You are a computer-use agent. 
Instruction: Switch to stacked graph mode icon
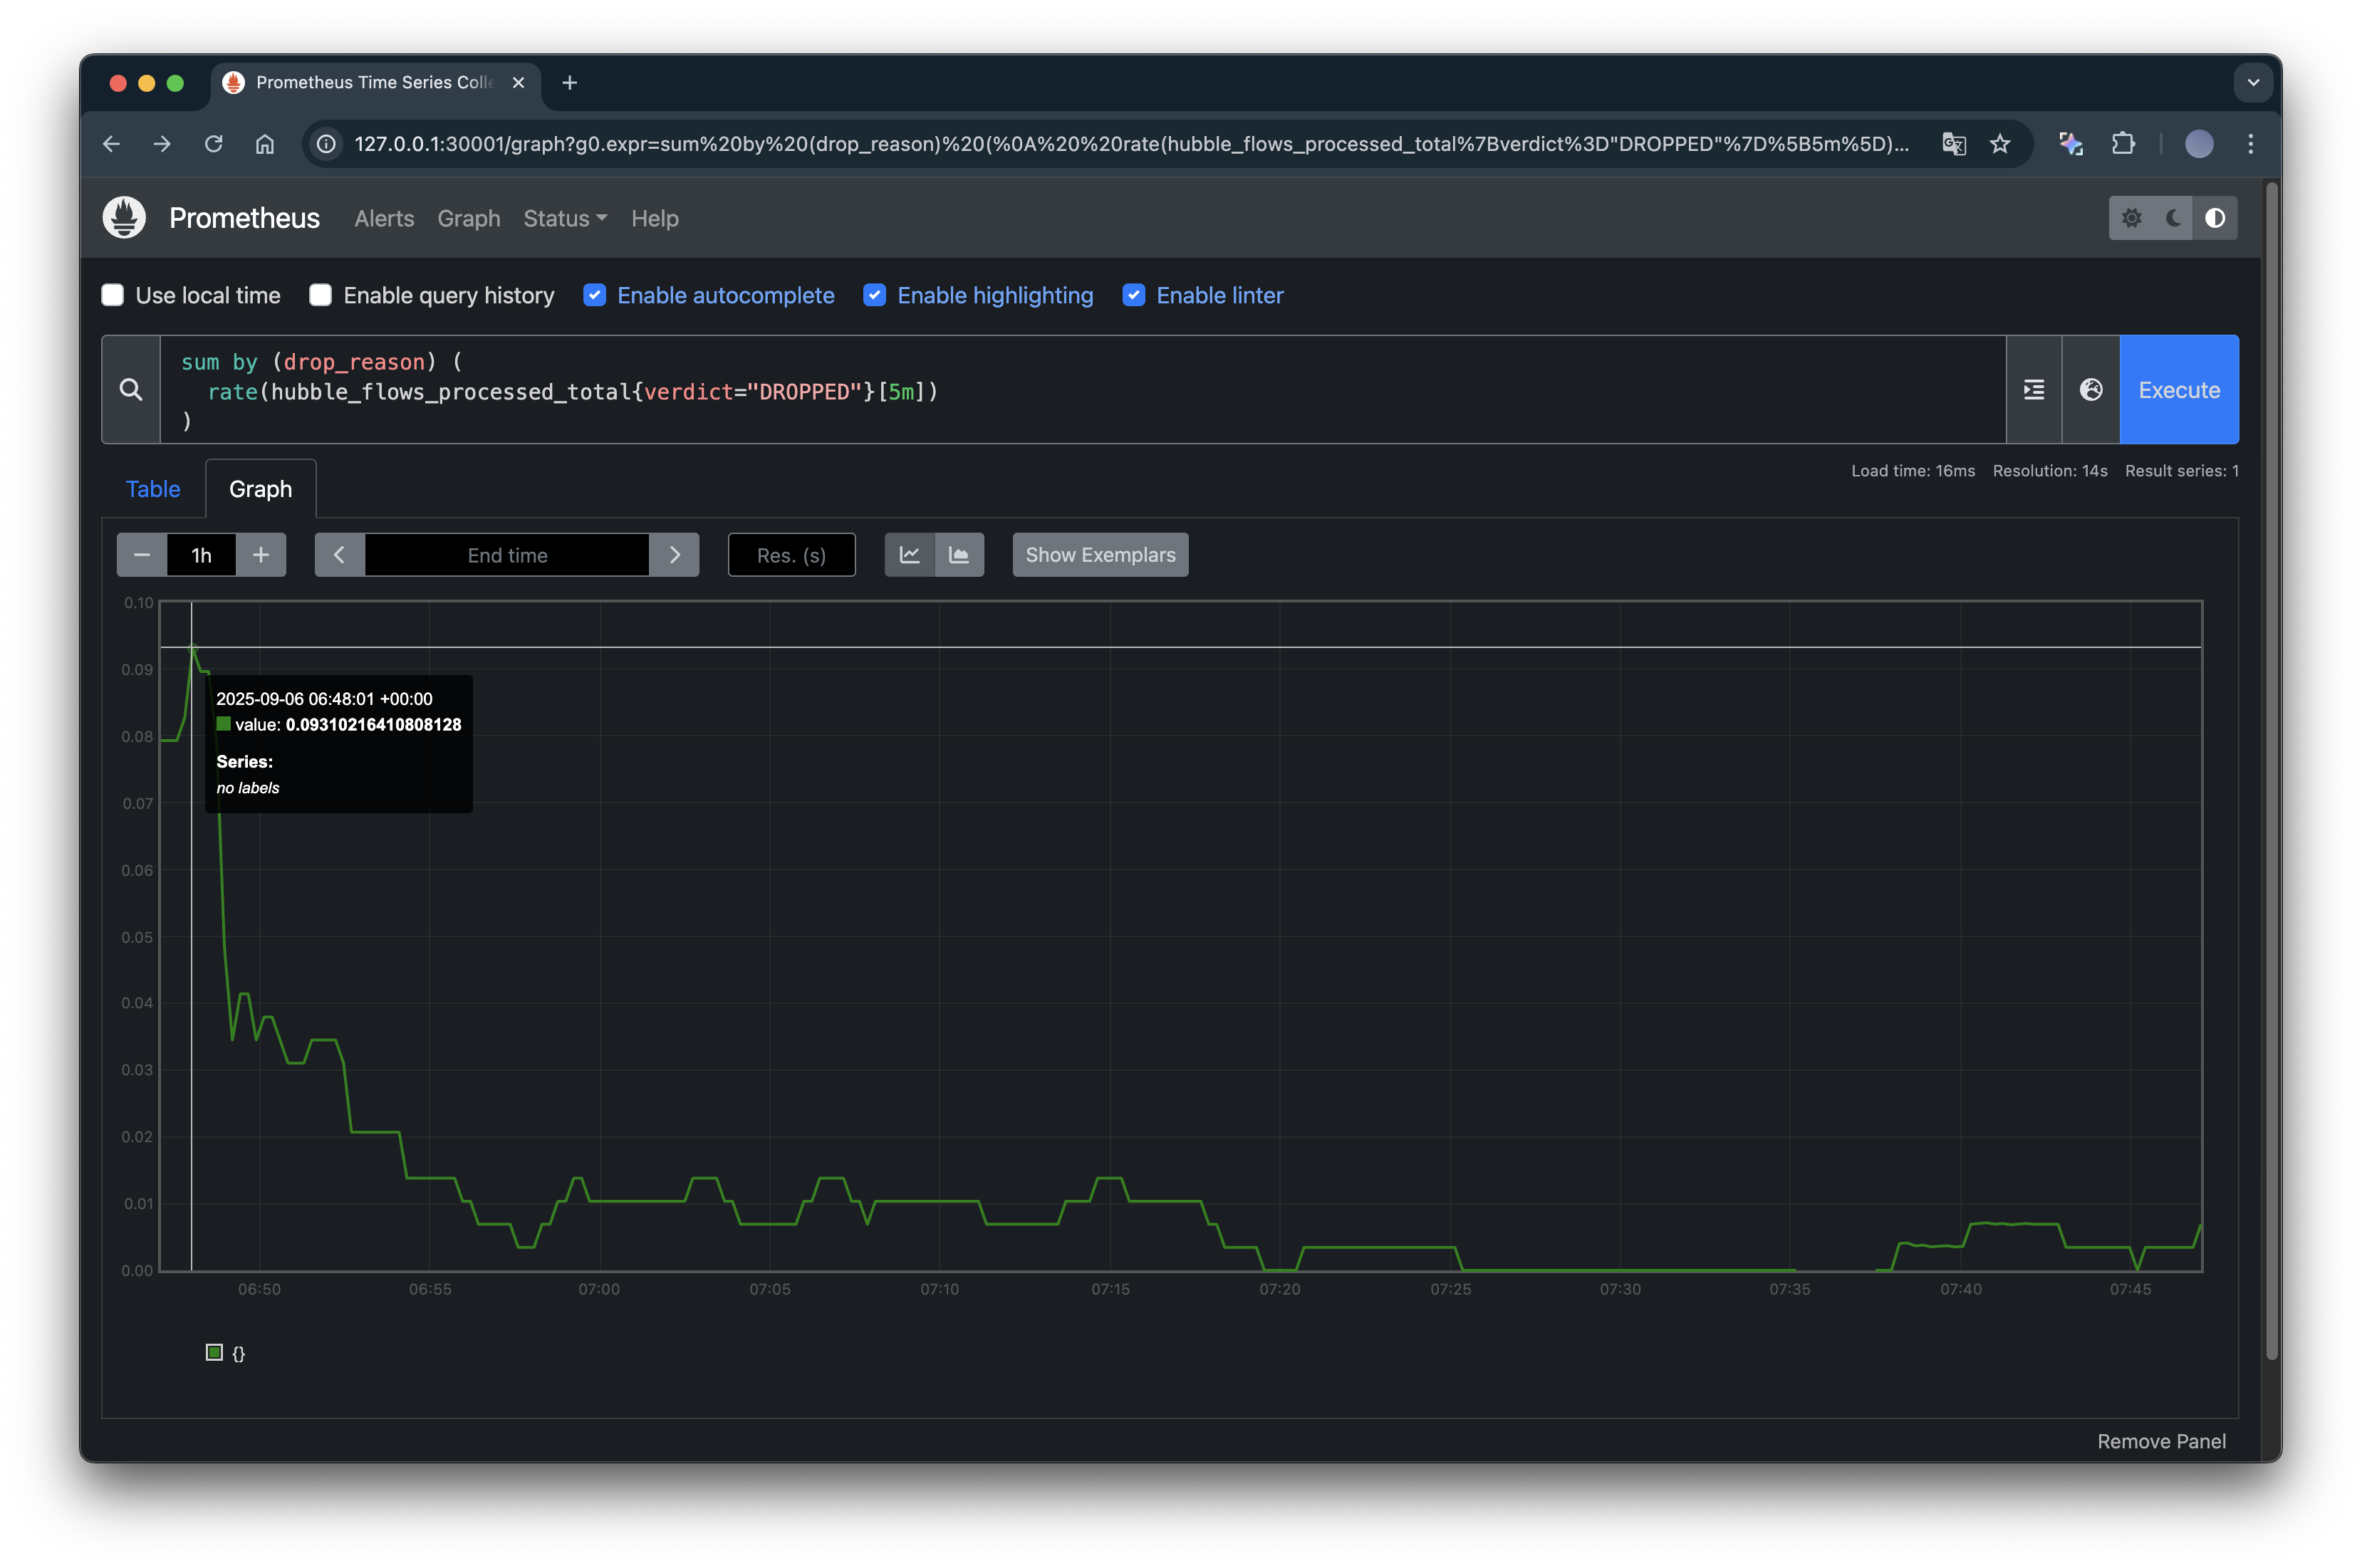[959, 555]
